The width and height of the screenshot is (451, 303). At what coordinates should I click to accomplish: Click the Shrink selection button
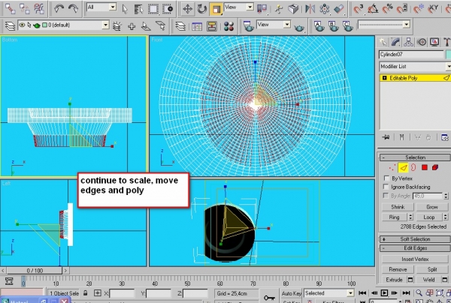coord(398,207)
